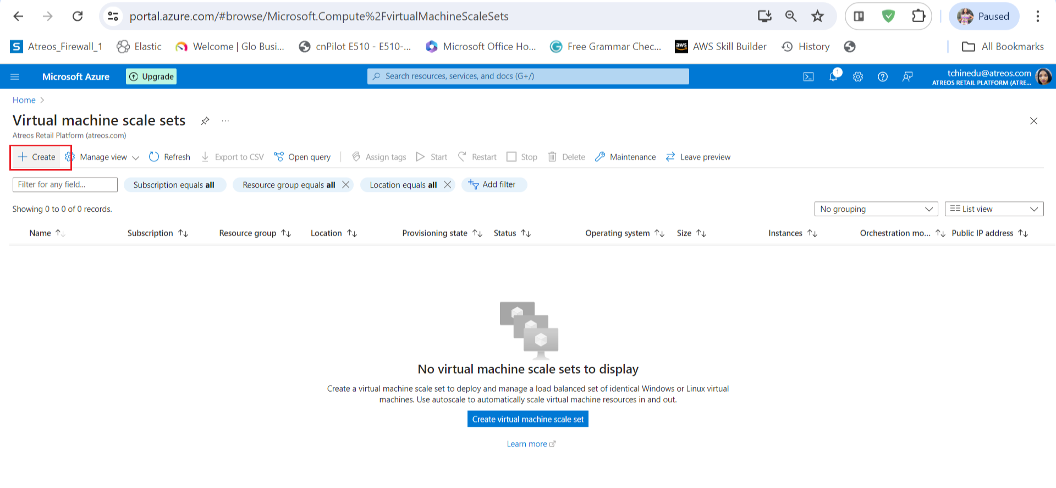Viewport: 1056px width, 488px height.
Task: Click the Stop command
Action: point(522,157)
